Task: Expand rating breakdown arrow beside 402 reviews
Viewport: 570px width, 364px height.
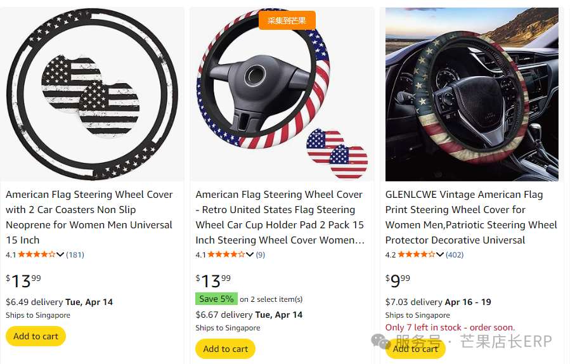Action: click(440, 255)
